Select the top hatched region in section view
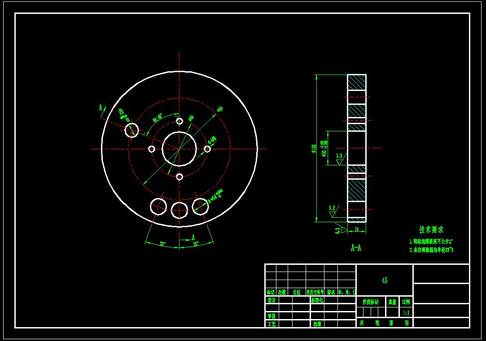This screenshot has height=341, width=486. [357, 82]
